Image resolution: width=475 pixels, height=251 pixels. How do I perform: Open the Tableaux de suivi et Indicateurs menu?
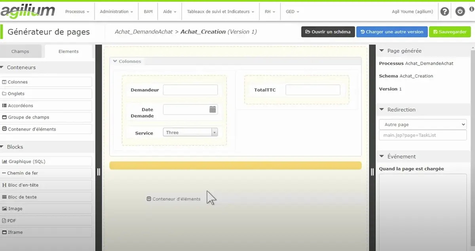[220, 12]
